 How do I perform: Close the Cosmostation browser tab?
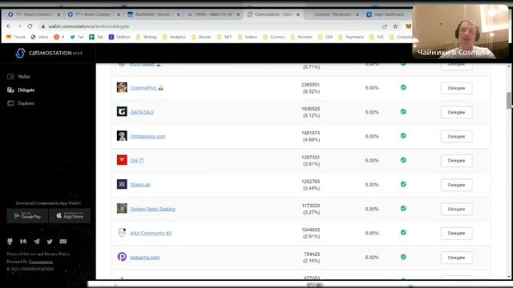[x=297, y=14]
